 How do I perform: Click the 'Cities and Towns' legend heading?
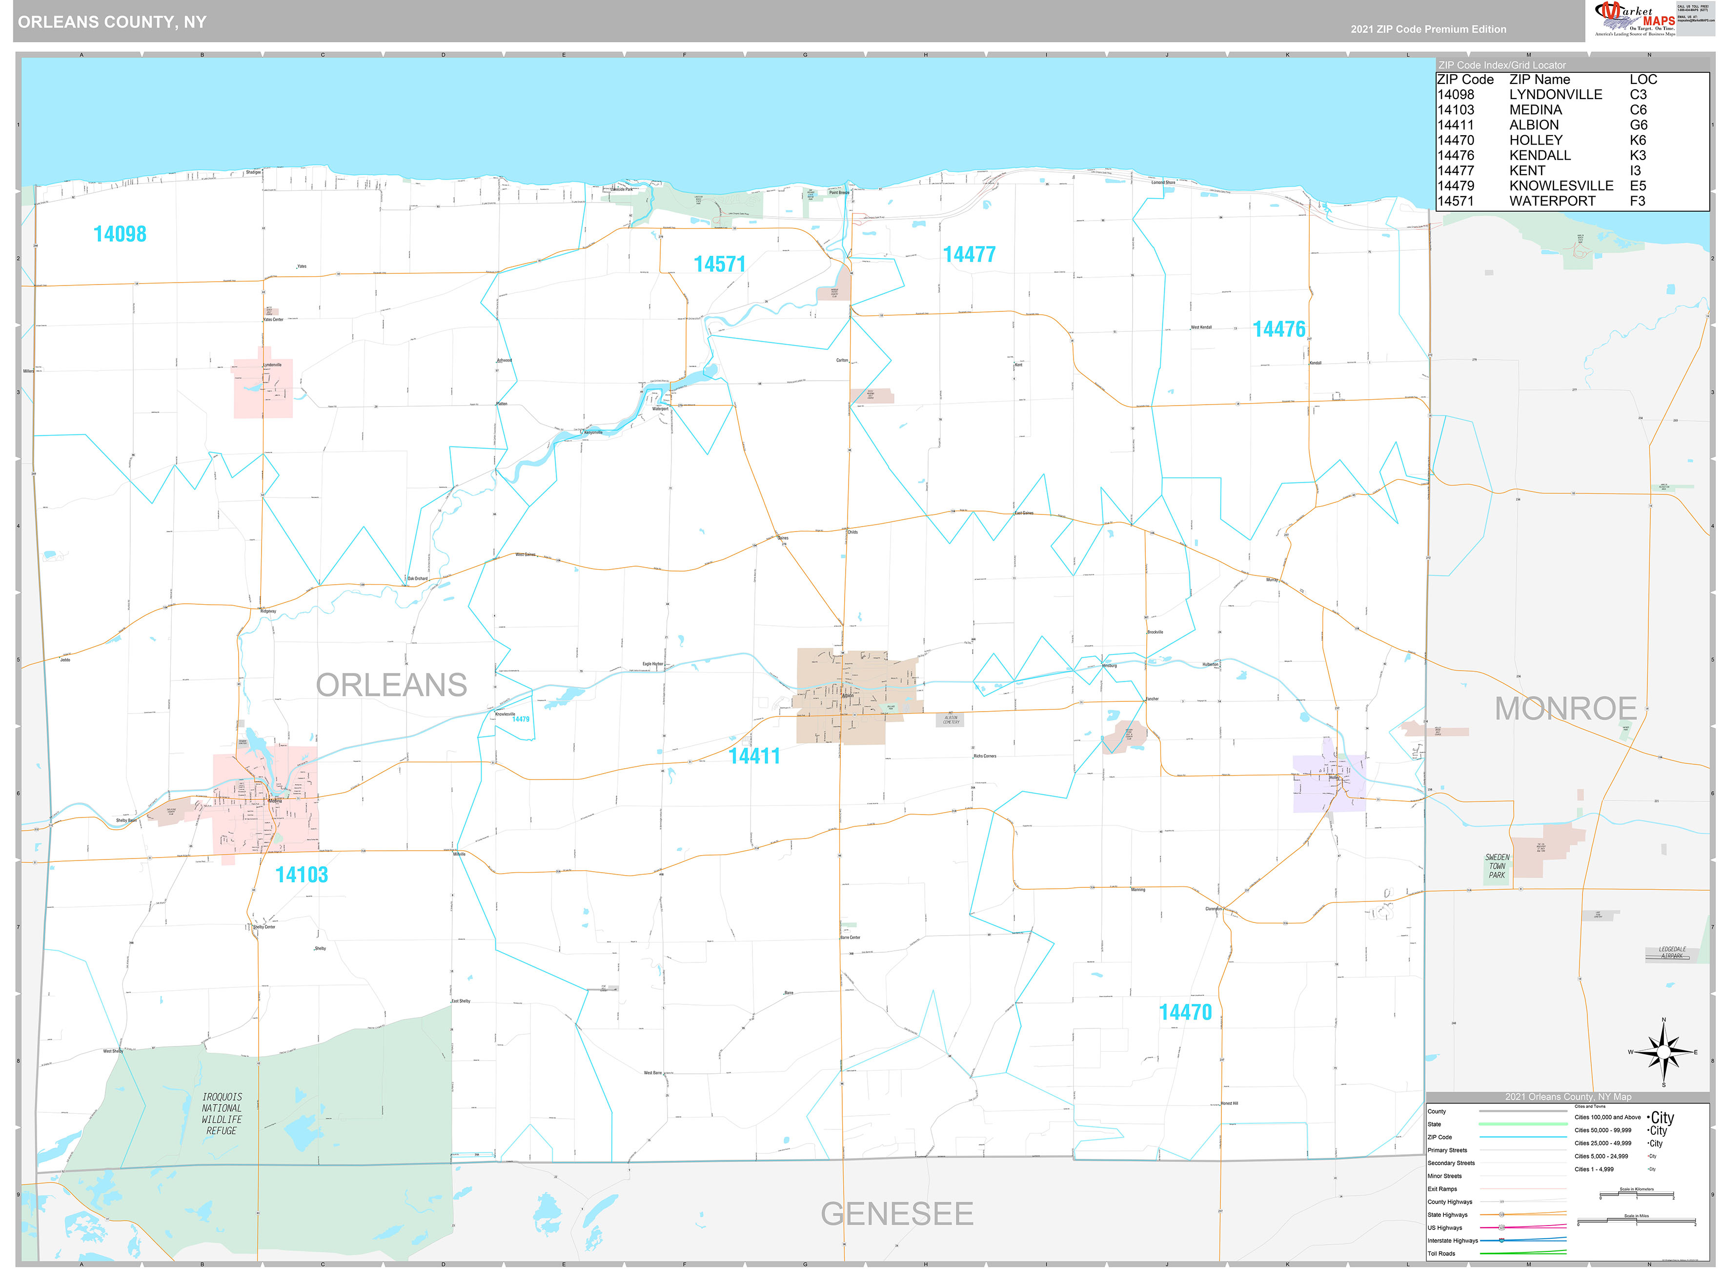click(1590, 1107)
